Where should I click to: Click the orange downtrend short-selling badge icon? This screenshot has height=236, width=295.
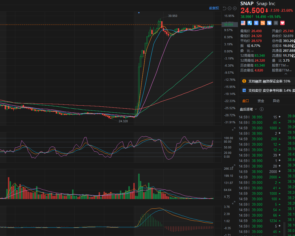(x=263, y=23)
